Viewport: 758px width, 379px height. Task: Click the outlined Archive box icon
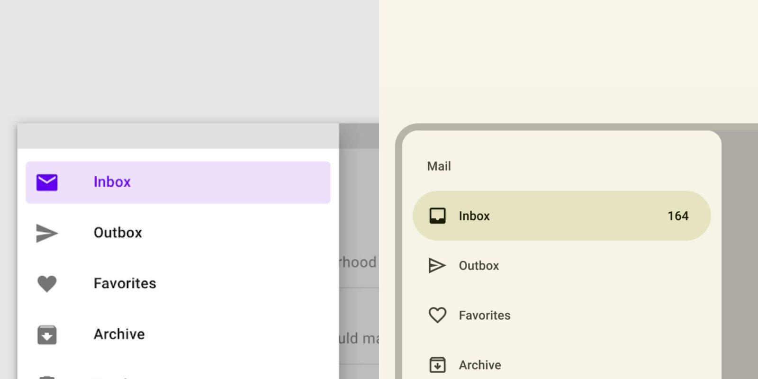click(437, 365)
